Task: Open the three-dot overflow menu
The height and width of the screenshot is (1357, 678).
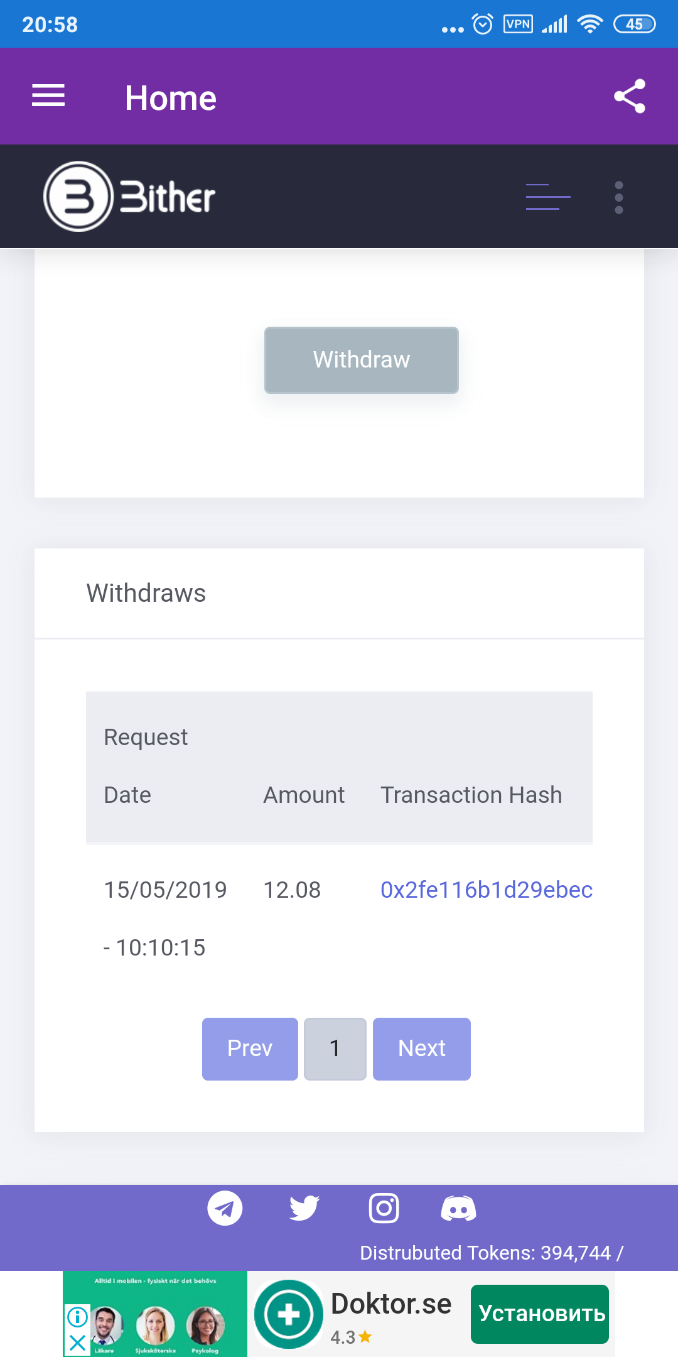Action: [x=619, y=197]
